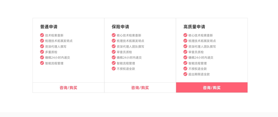Click checkmark icon beside 超出期限退全款
278x117 pixels.
(x=185, y=74)
